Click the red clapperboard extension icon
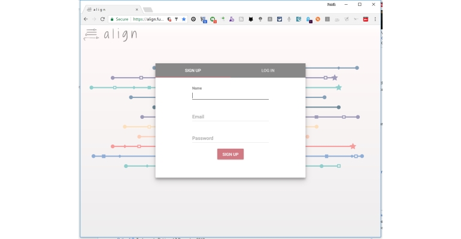The width and height of the screenshot is (461, 239). click(x=365, y=19)
